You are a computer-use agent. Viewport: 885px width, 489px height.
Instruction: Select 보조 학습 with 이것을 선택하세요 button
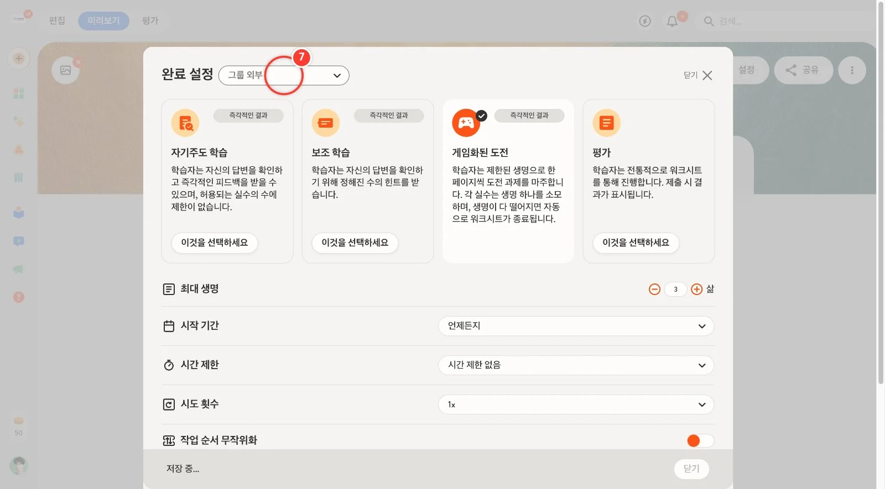point(355,243)
